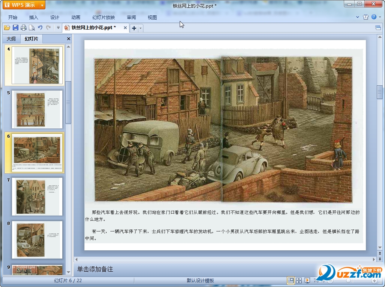
Task: Open Help with the blue question mark
Action: pyautogui.click(x=374, y=17)
